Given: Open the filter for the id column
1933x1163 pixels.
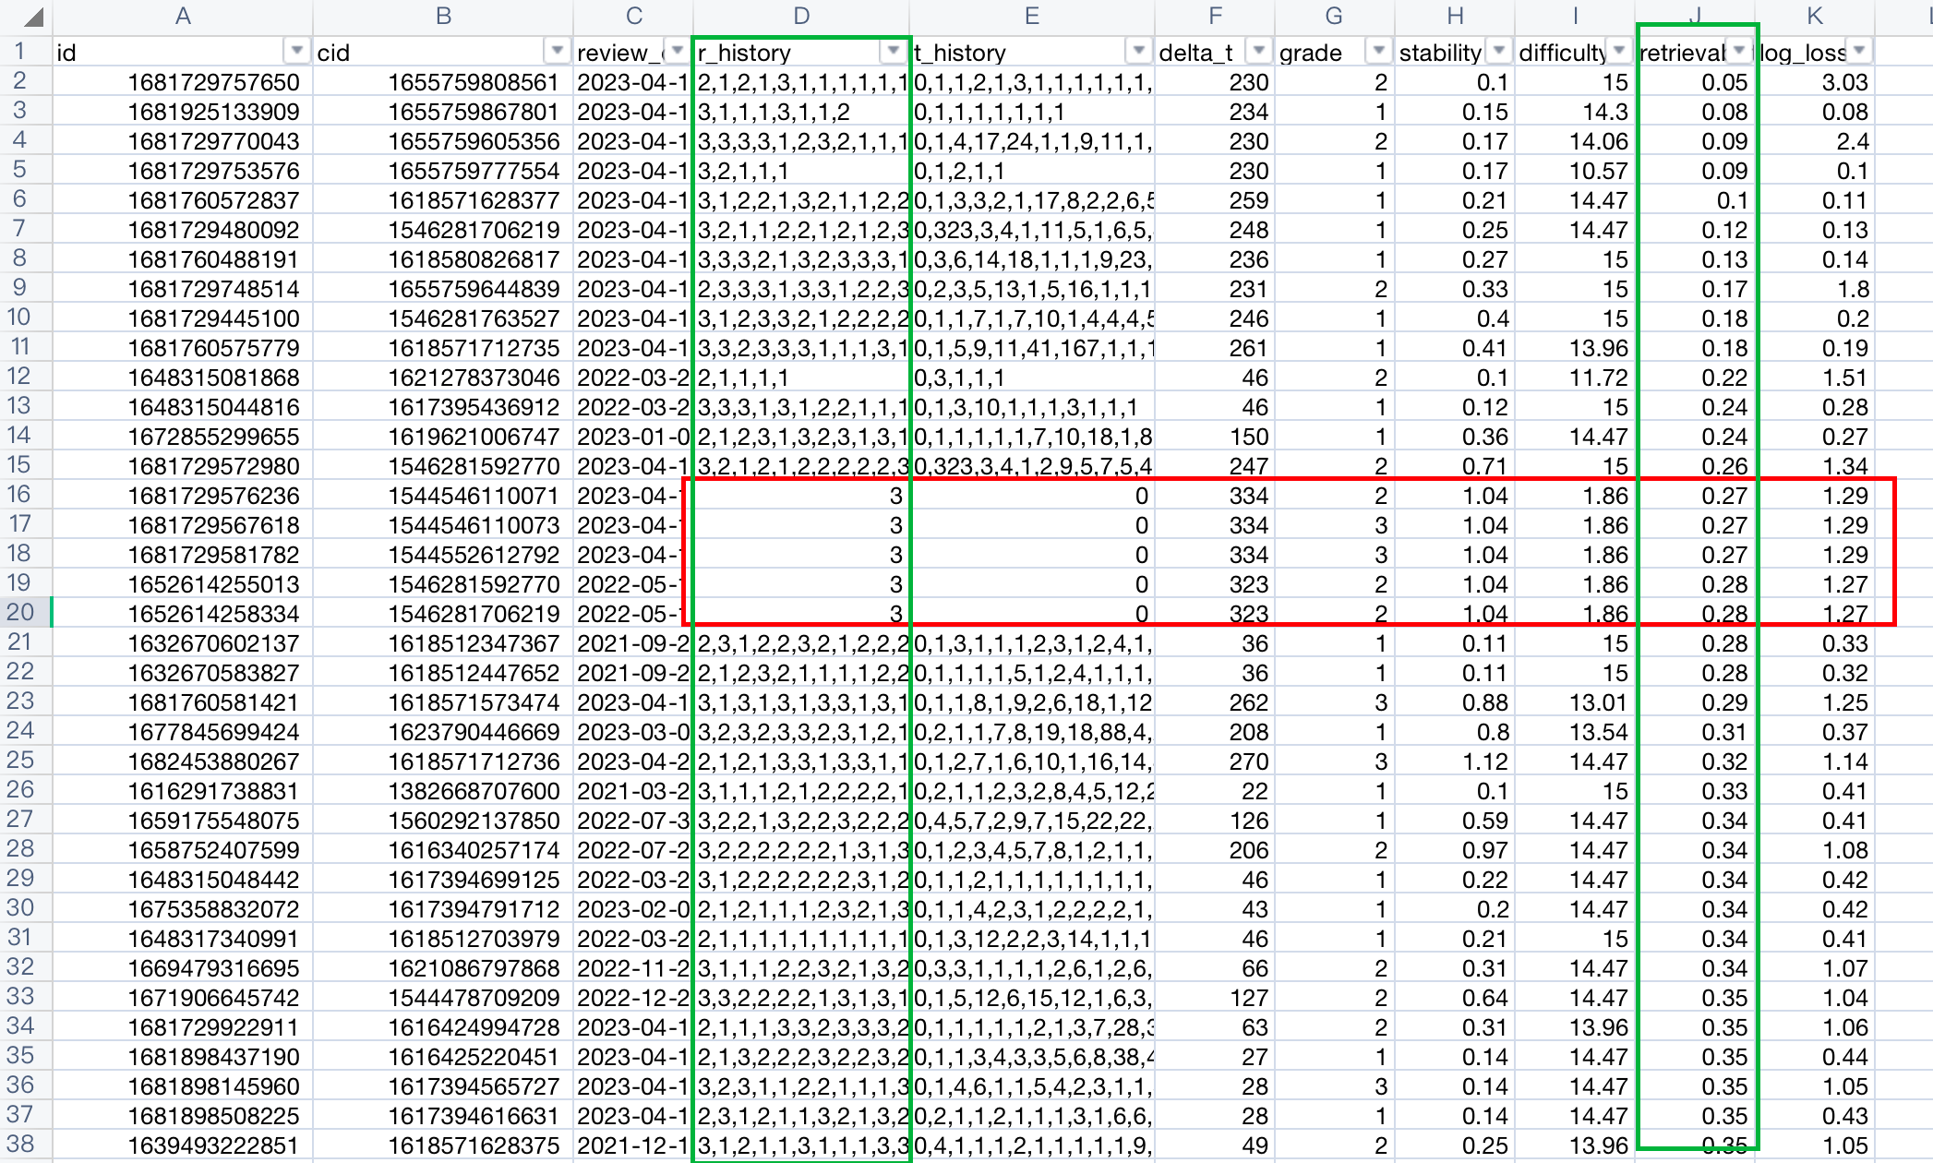Looking at the screenshot, I should (x=297, y=52).
